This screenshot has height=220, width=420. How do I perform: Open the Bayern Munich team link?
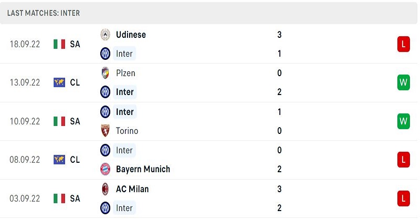point(143,169)
